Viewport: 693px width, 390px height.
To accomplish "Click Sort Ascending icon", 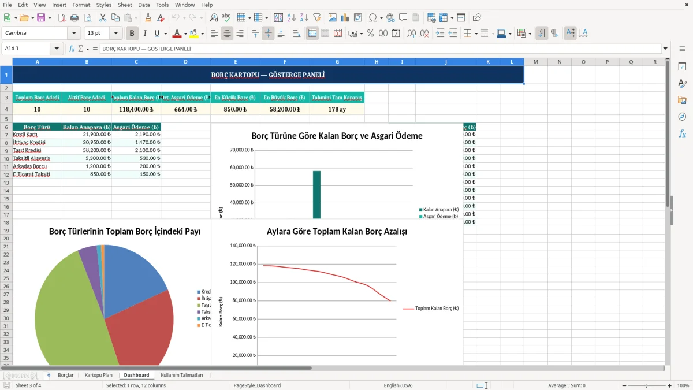I will point(292,18).
